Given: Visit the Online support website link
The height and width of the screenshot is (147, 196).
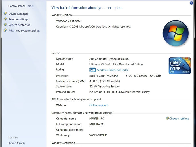Looking at the screenshot, I should tap(99, 105).
